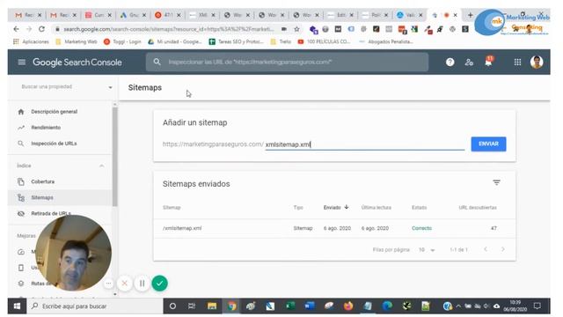
Task: Open Firefox from the taskbar
Action: point(348,306)
